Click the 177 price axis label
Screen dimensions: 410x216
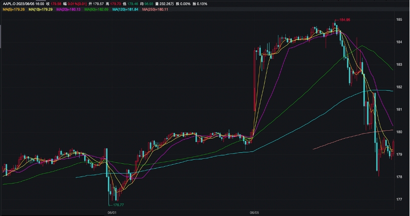(x=399, y=200)
